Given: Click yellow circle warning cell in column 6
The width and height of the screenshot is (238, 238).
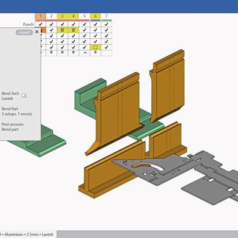Looking at the screenshot, I should pyautogui.click(x=95, y=47).
